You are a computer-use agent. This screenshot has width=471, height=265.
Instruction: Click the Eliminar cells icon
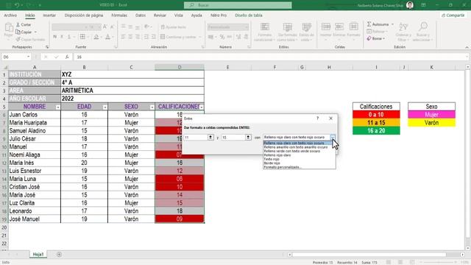coord(339,27)
